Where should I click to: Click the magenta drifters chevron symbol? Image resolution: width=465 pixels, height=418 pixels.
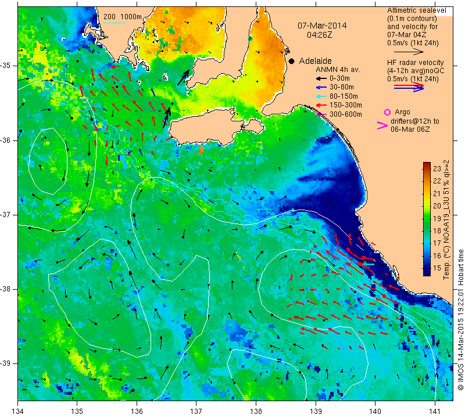coord(382,125)
